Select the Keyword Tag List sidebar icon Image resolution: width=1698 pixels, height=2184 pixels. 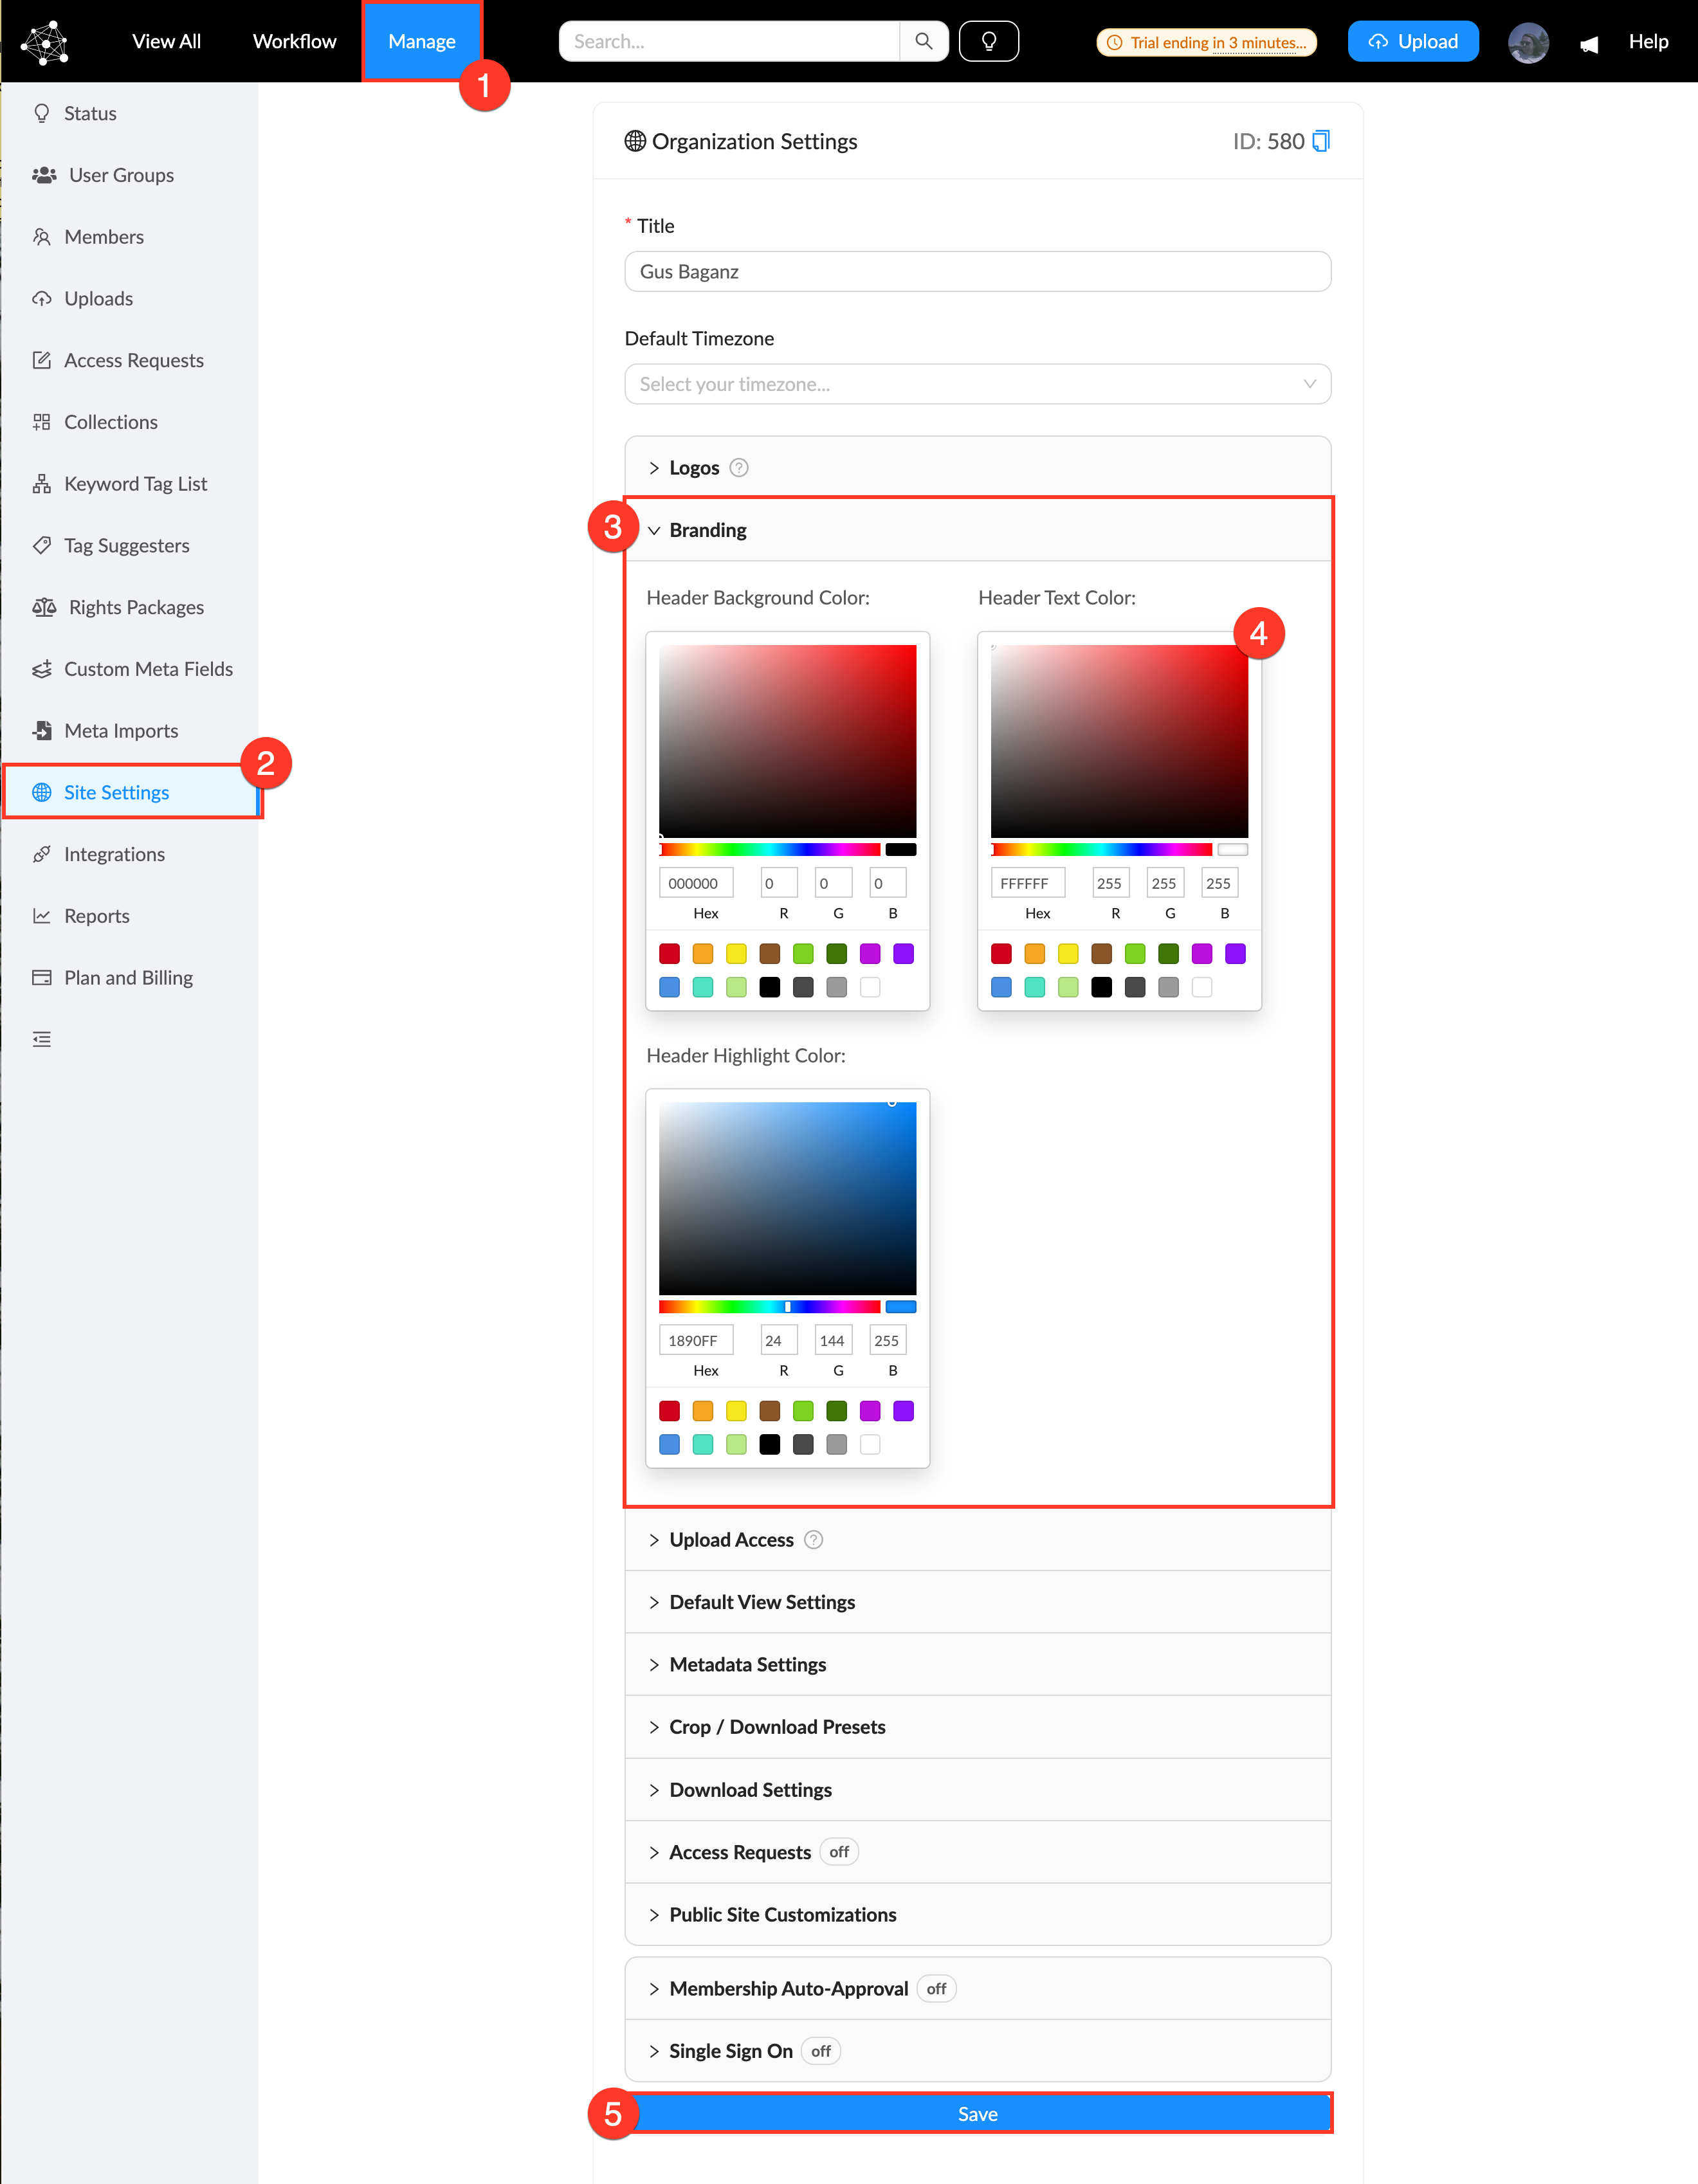[42, 483]
